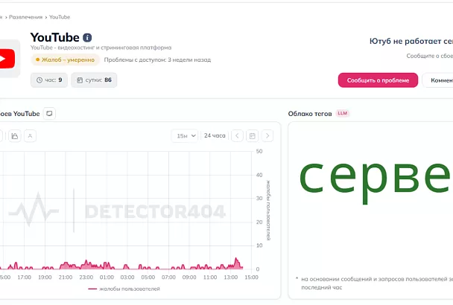453x305 pixels.
Task: Open the 15м interval dropdown
Action: click(x=185, y=135)
